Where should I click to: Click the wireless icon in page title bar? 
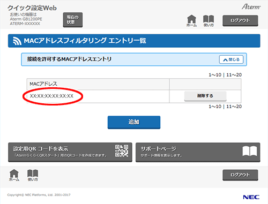coord(17,41)
